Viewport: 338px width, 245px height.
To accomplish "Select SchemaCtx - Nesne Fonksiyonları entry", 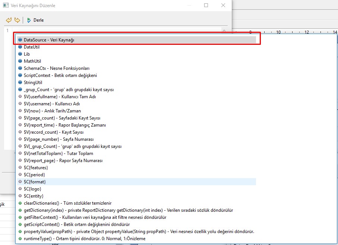I will coord(56,68).
